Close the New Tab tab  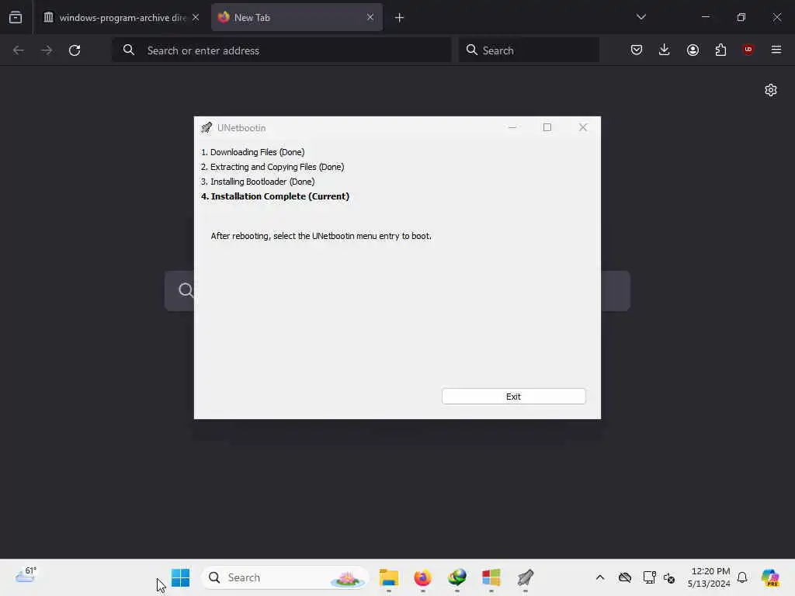pyautogui.click(x=370, y=17)
